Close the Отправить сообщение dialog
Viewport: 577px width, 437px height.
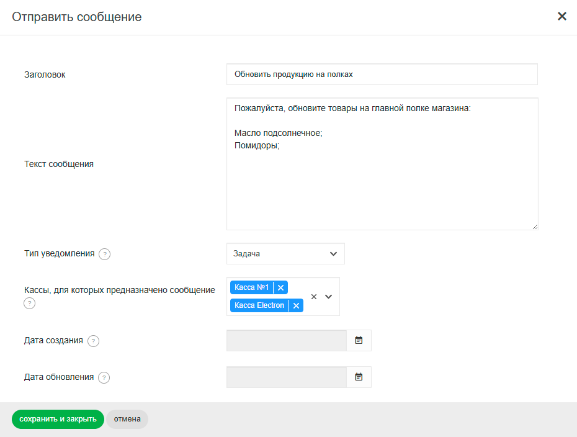[x=561, y=16]
